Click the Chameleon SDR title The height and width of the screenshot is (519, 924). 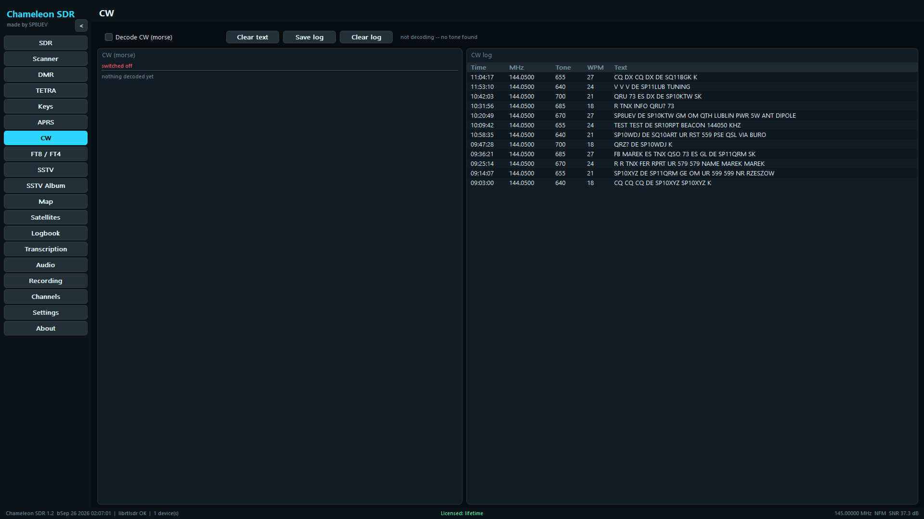tap(40, 14)
